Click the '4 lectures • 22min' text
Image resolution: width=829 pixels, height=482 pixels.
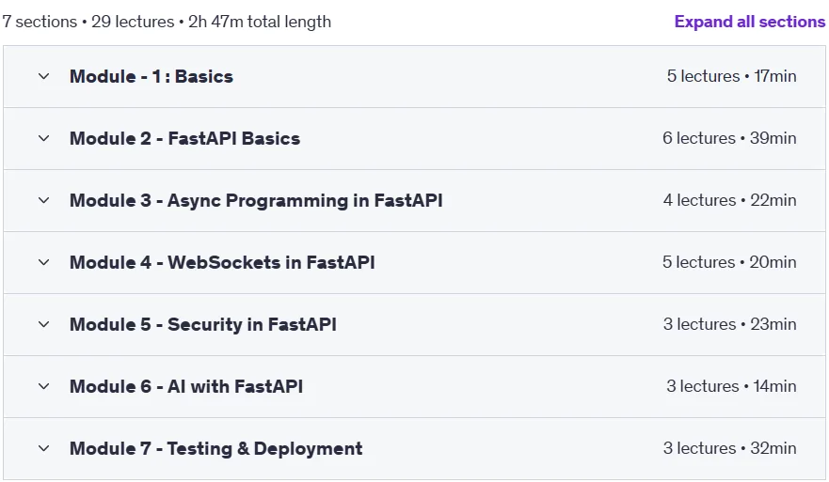729,200
